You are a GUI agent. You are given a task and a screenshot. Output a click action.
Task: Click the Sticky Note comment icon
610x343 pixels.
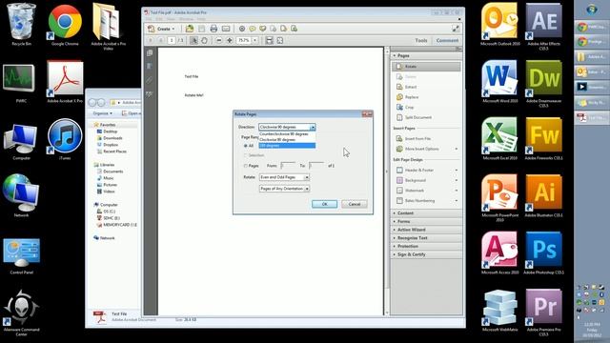[x=253, y=29]
